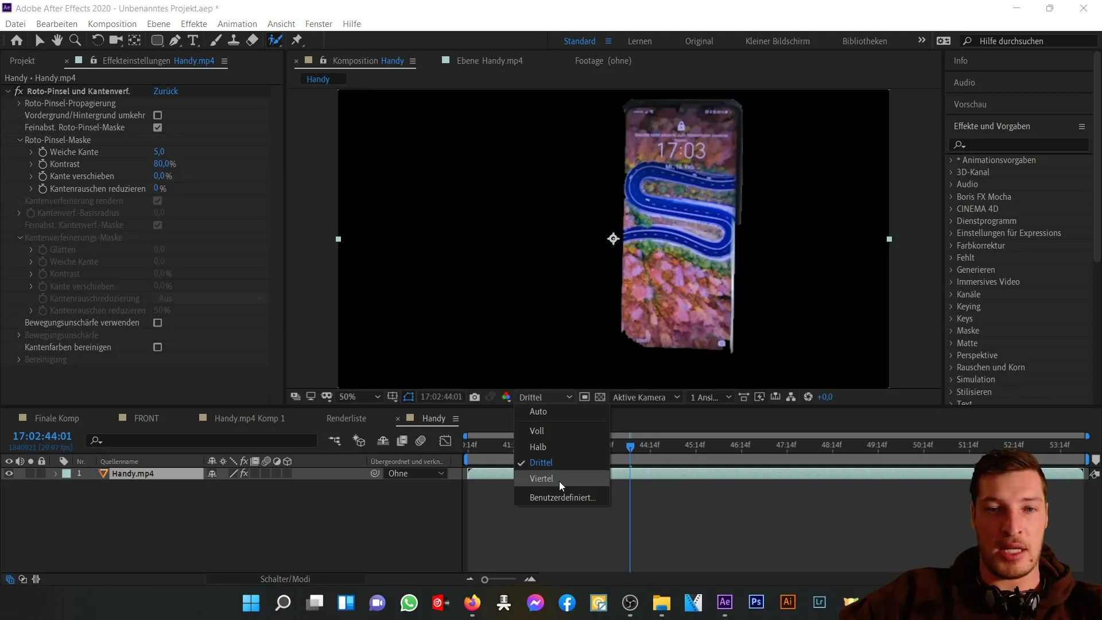Collapse the Roto-Pinsel-Maske group
The width and height of the screenshot is (1102, 620).
20,140
